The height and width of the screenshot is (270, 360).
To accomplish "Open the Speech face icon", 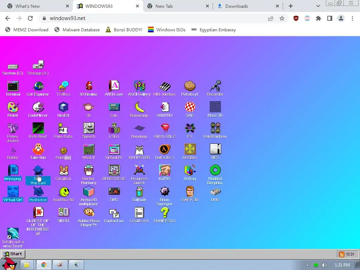I will point(89,131).
